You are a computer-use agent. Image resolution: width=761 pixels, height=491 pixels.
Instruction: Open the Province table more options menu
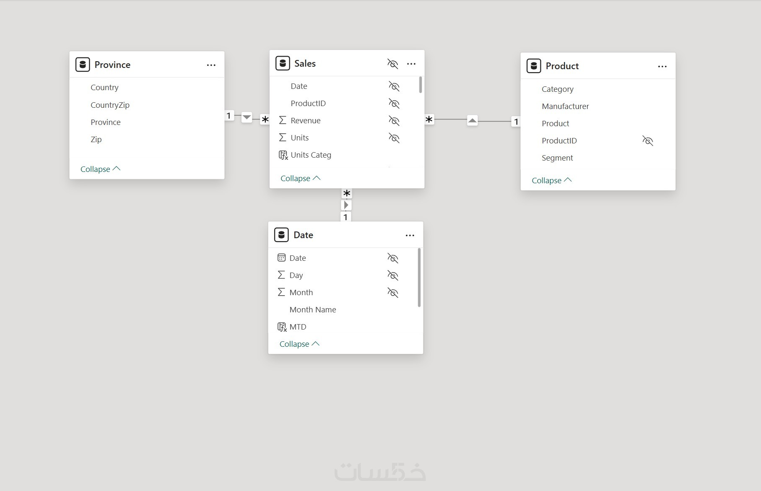(x=211, y=65)
